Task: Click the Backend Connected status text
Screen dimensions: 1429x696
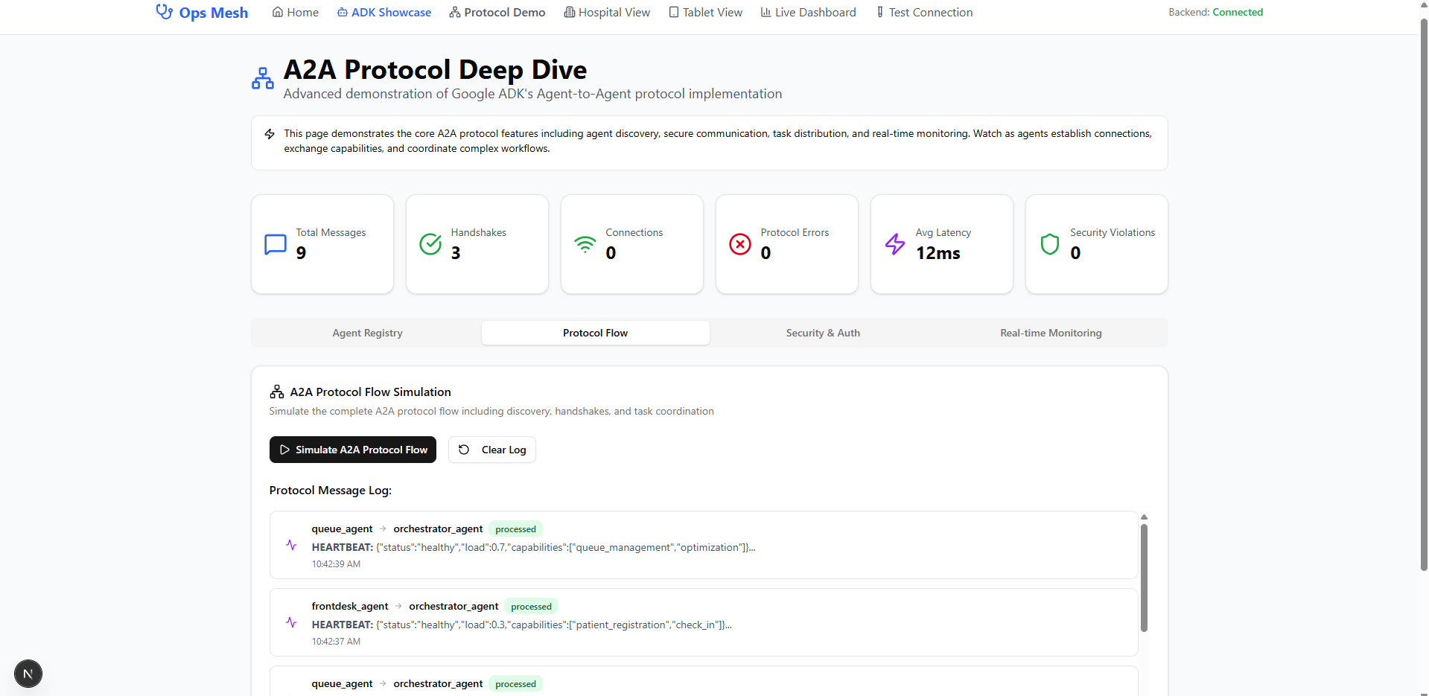Action: pos(1216,12)
